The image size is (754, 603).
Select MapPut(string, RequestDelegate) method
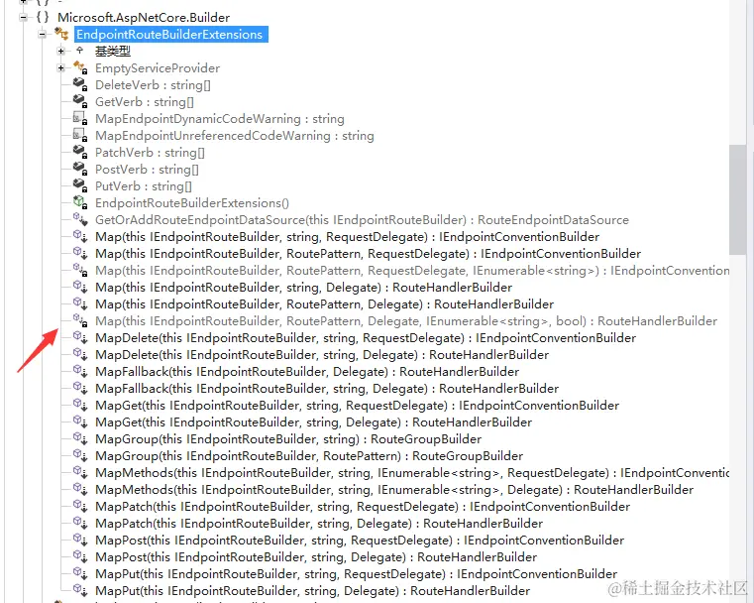(357, 573)
